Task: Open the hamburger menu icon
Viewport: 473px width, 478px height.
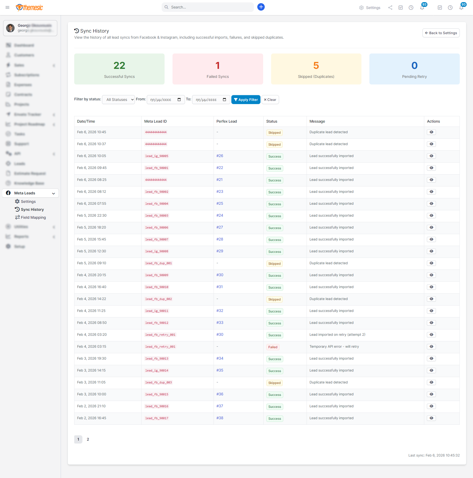Action: pyautogui.click(x=7, y=7)
